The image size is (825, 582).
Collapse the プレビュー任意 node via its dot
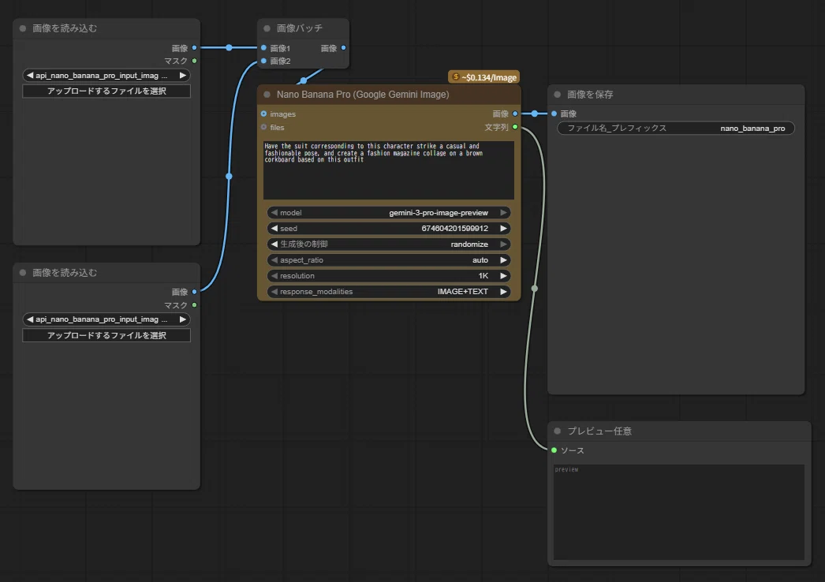click(557, 431)
